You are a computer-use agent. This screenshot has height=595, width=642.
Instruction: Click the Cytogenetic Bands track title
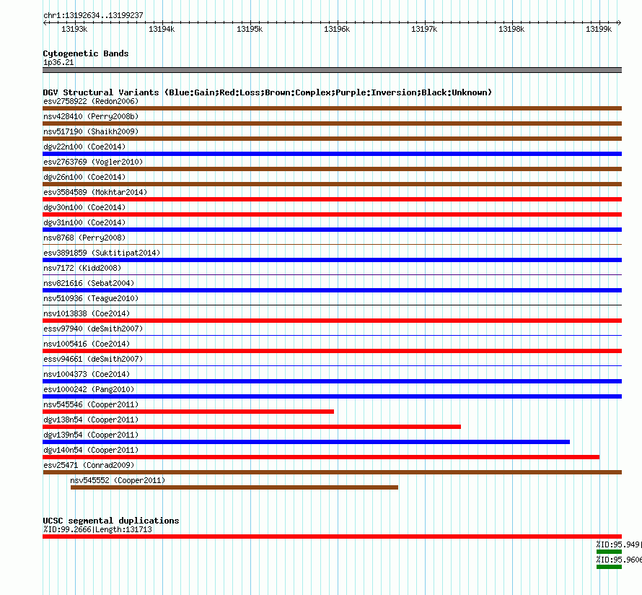[x=86, y=53]
